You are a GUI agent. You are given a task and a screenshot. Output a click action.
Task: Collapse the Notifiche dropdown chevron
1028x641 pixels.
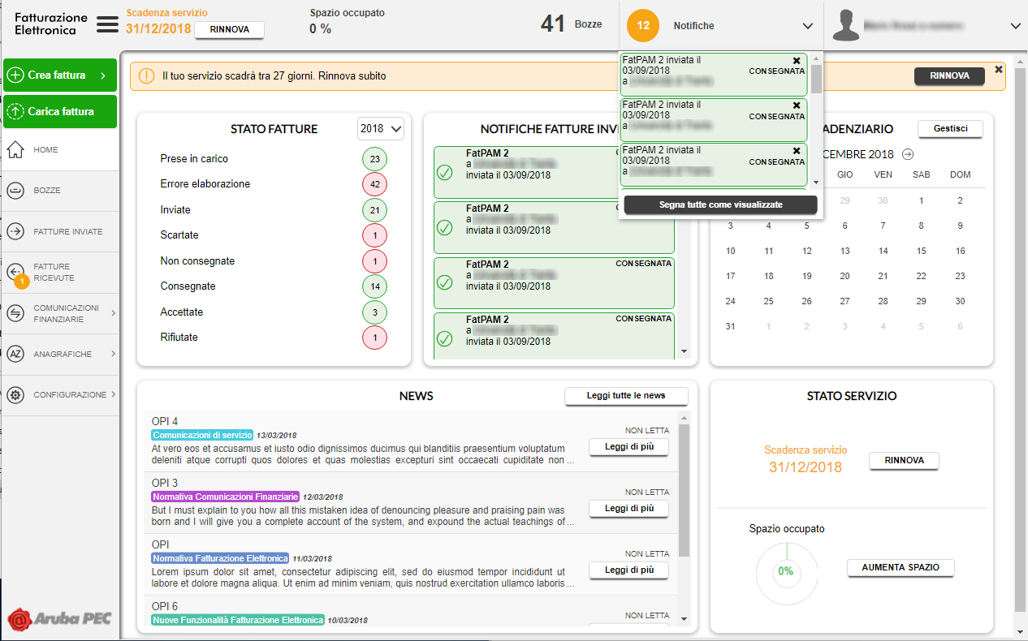(x=807, y=26)
